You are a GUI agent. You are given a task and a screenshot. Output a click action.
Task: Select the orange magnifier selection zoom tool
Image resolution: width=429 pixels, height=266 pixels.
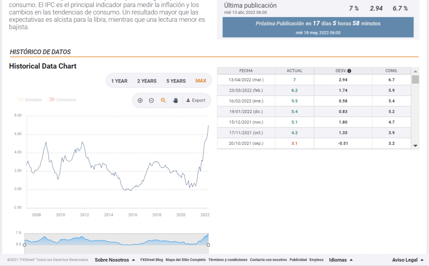pyautogui.click(x=163, y=100)
